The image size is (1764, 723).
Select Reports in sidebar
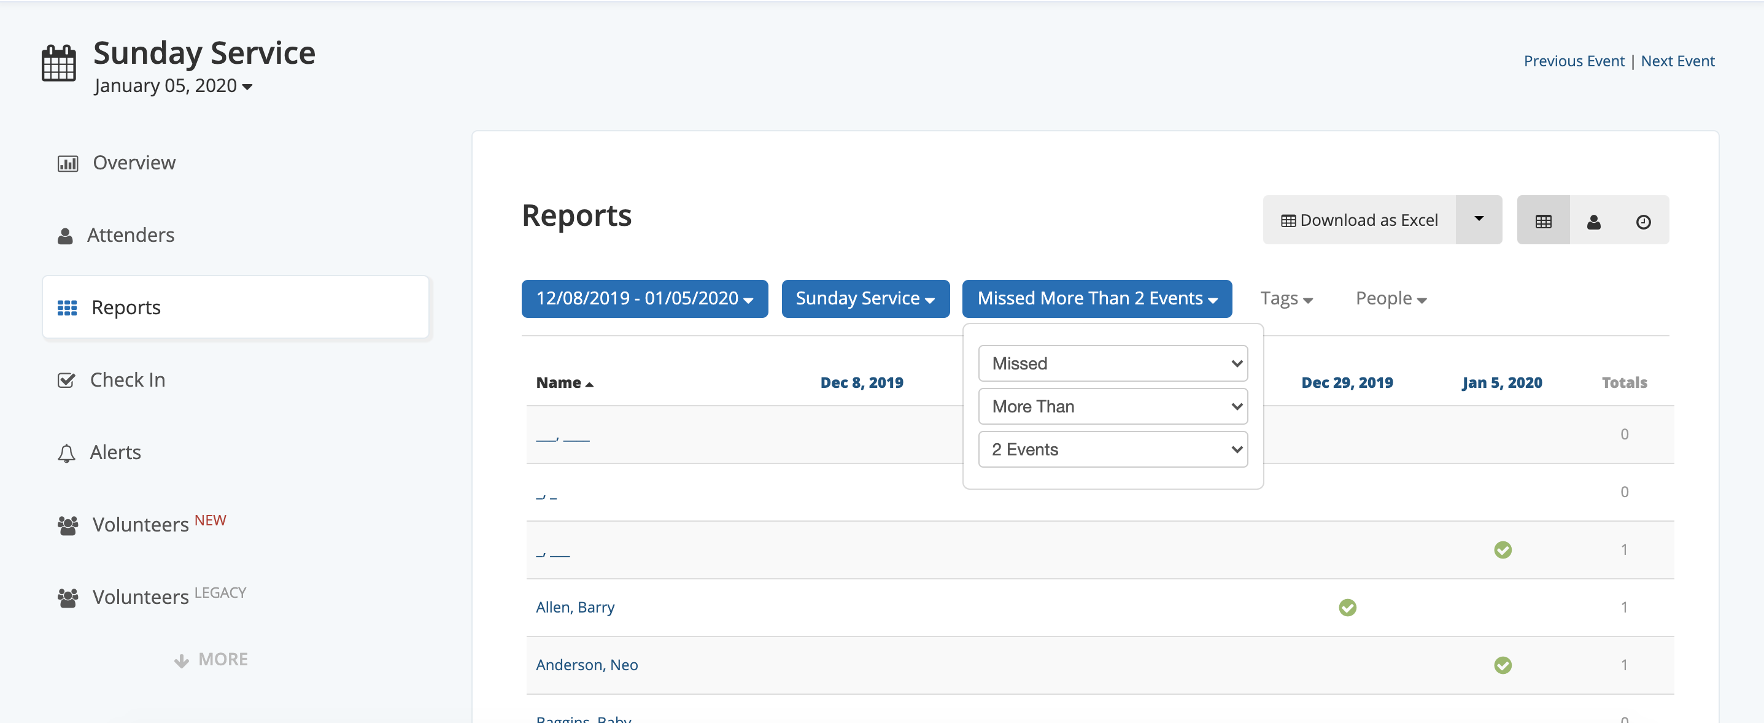[x=236, y=307]
